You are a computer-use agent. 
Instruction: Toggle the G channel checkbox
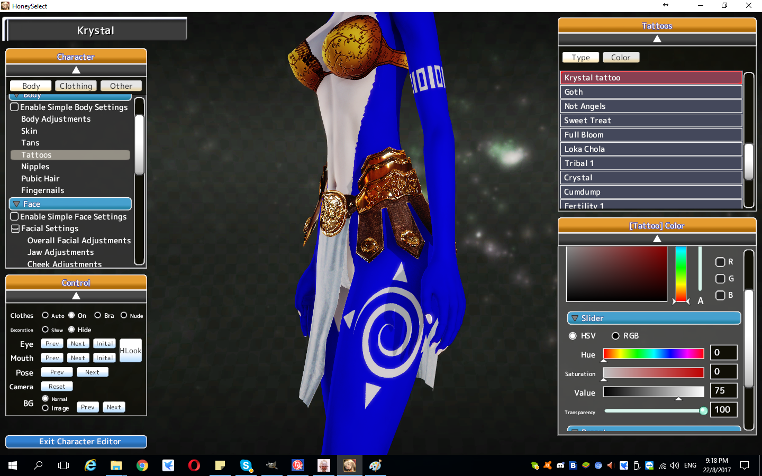[x=720, y=279]
